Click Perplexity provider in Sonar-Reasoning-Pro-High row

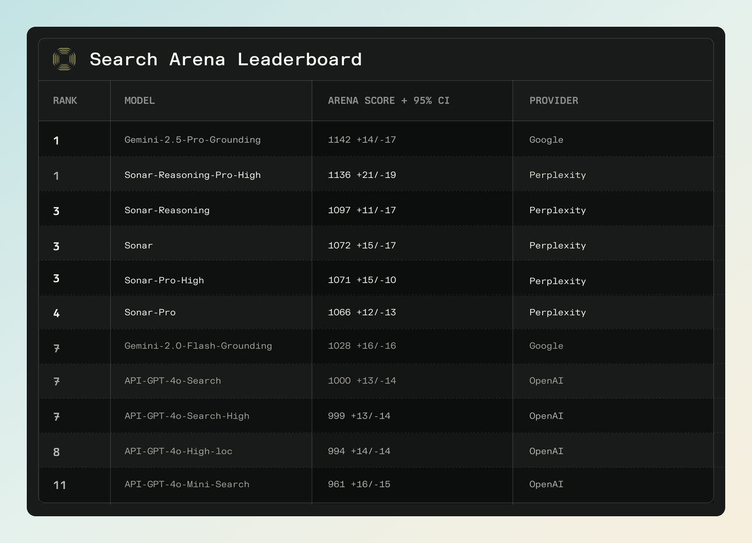point(558,175)
